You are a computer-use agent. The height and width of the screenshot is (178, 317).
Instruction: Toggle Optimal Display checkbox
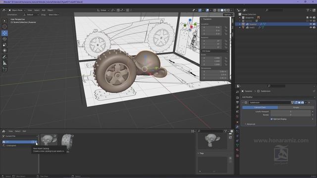(271, 119)
